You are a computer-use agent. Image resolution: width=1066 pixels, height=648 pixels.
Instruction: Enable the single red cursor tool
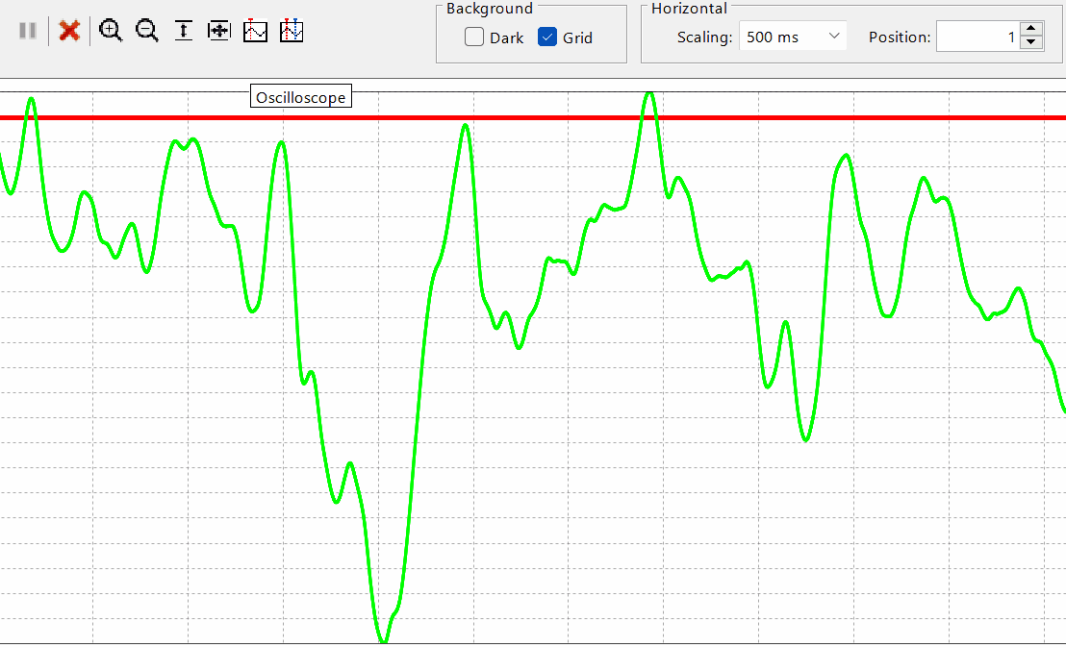(x=255, y=31)
